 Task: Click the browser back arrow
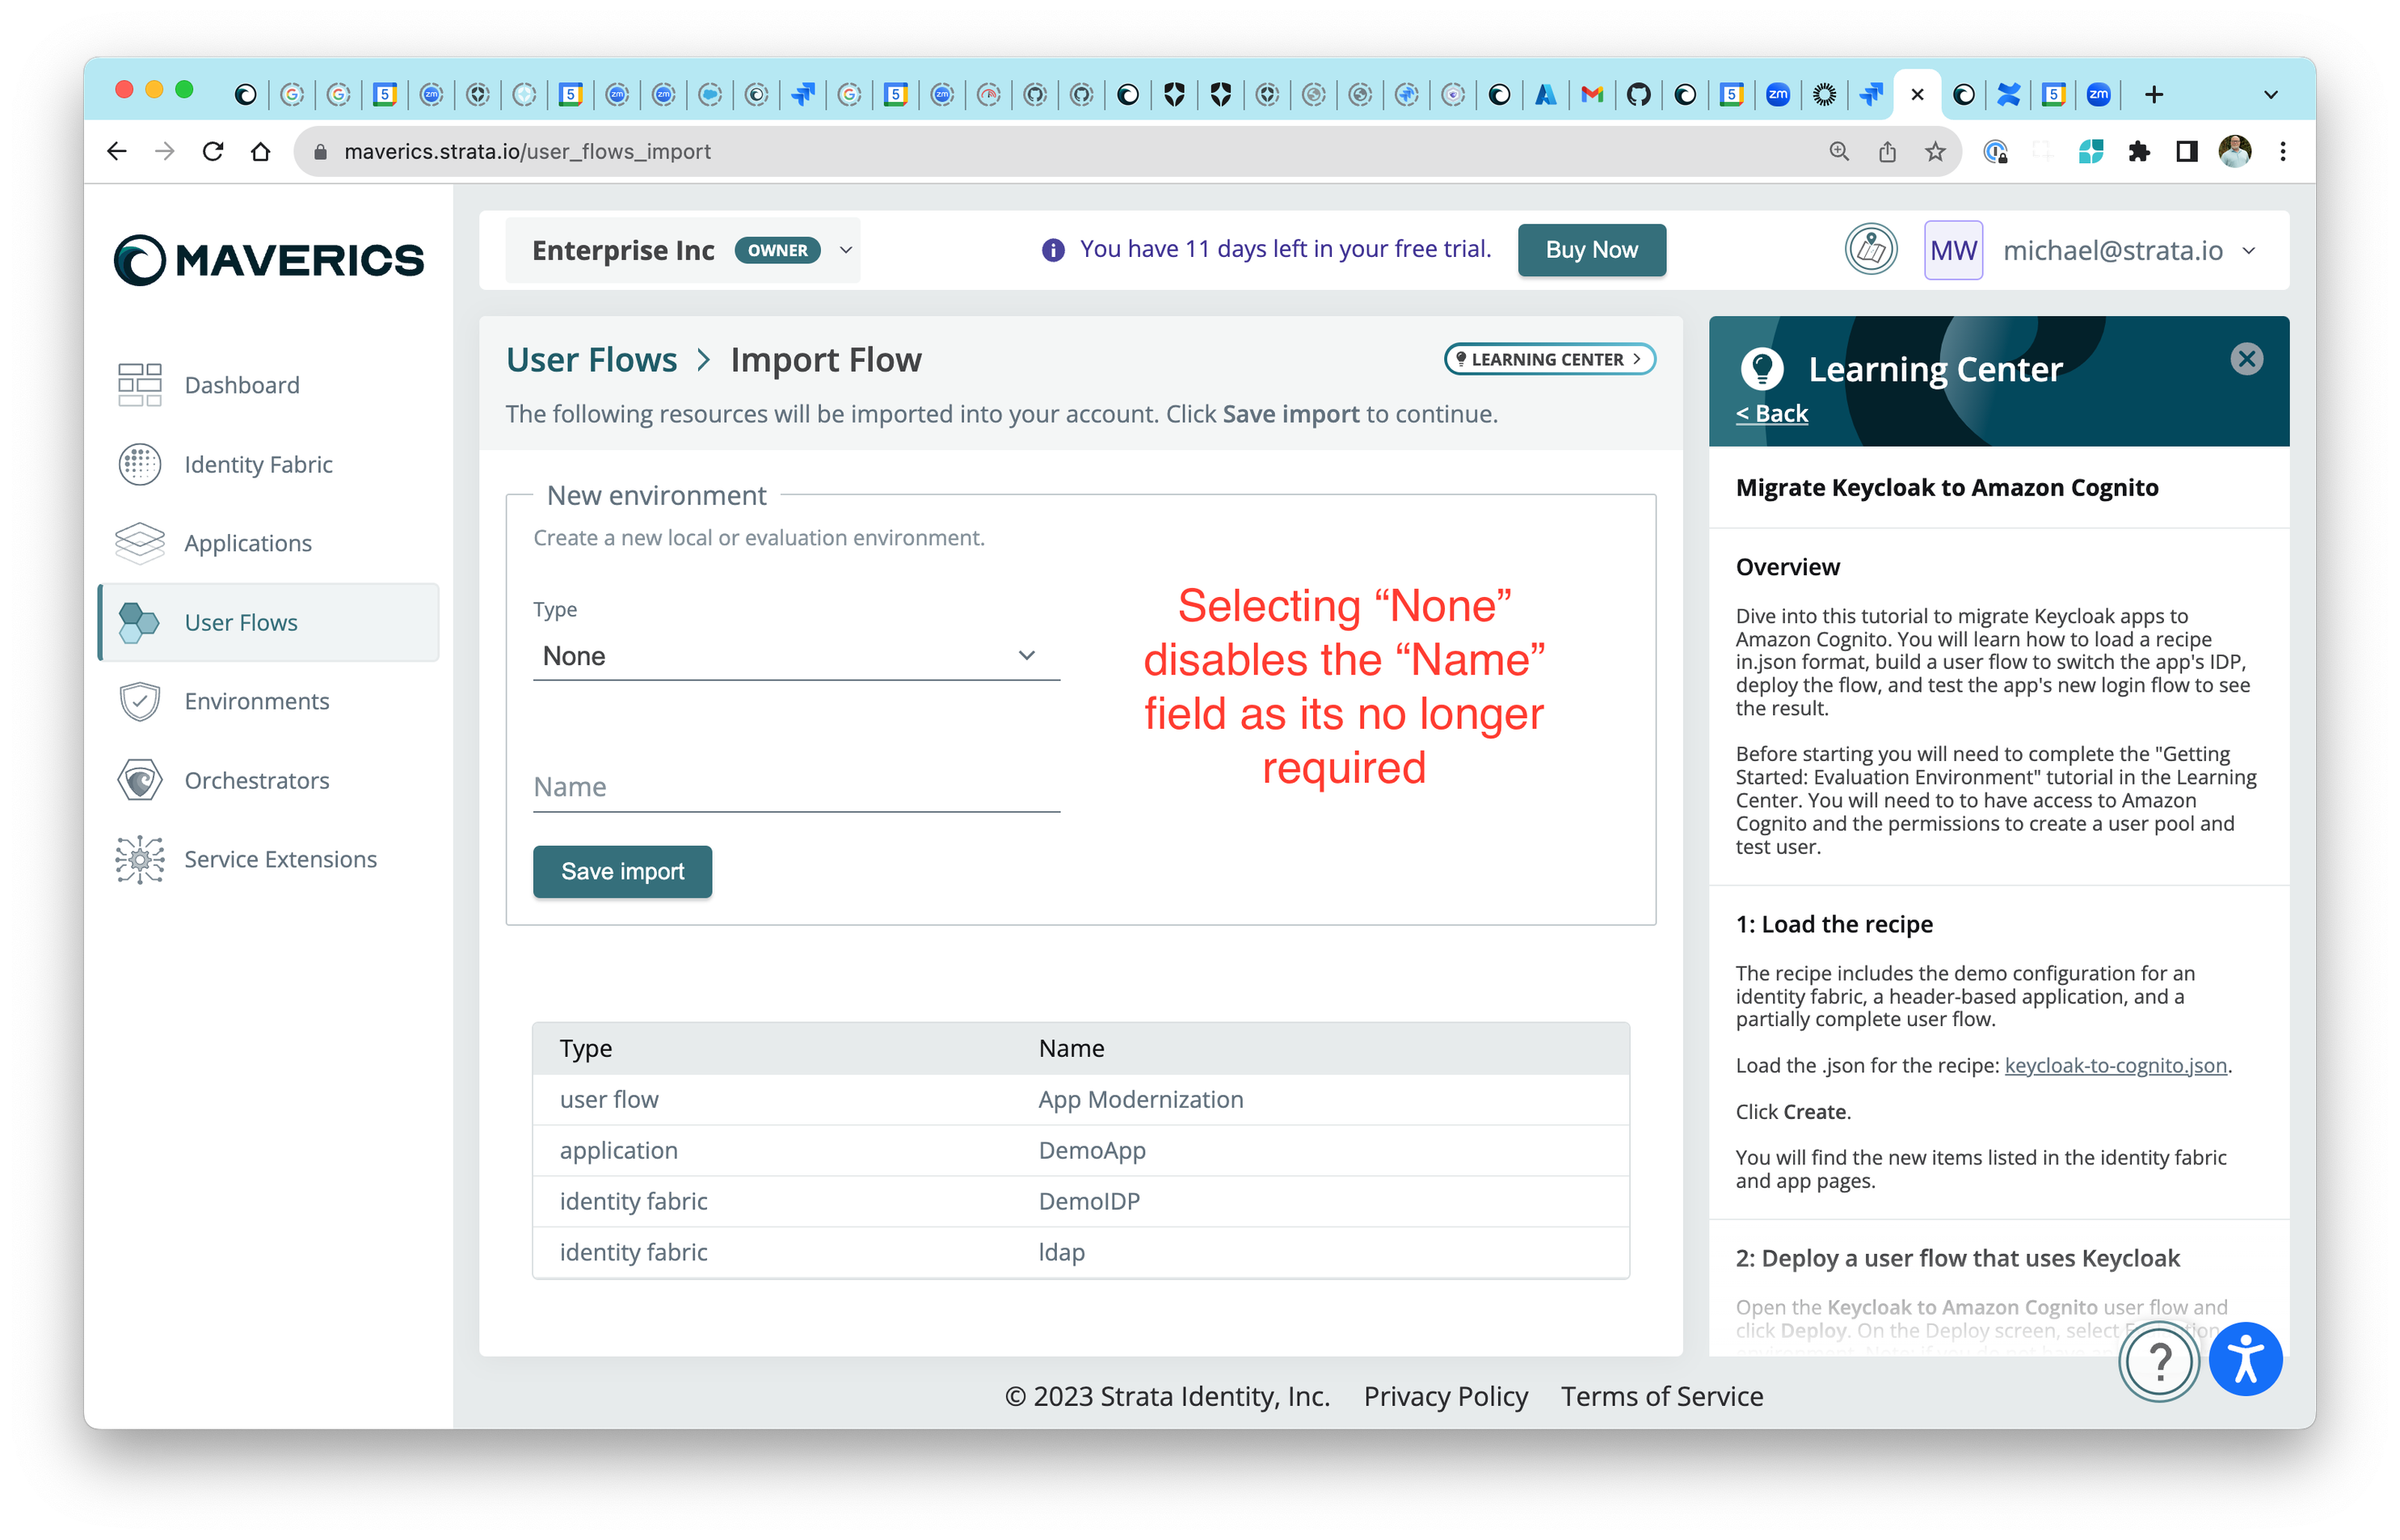click(117, 151)
